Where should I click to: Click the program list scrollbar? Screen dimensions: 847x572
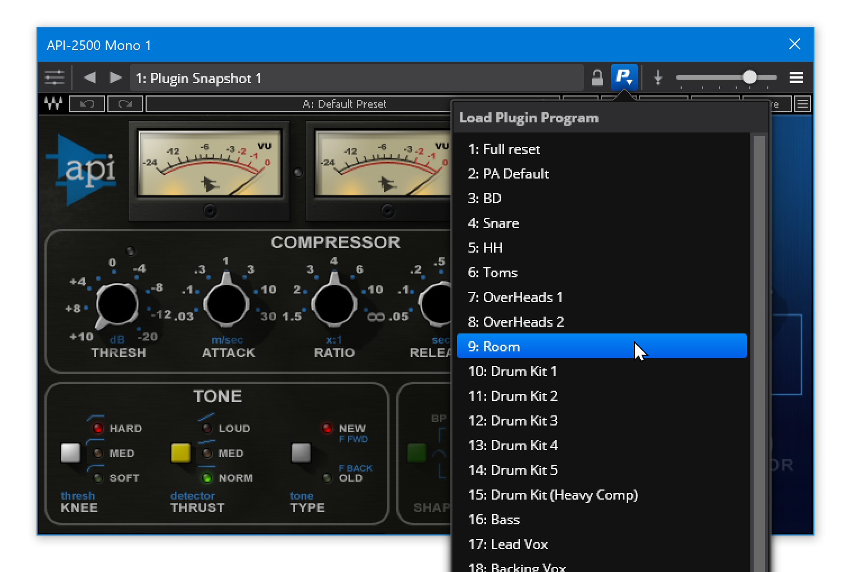[x=759, y=354]
